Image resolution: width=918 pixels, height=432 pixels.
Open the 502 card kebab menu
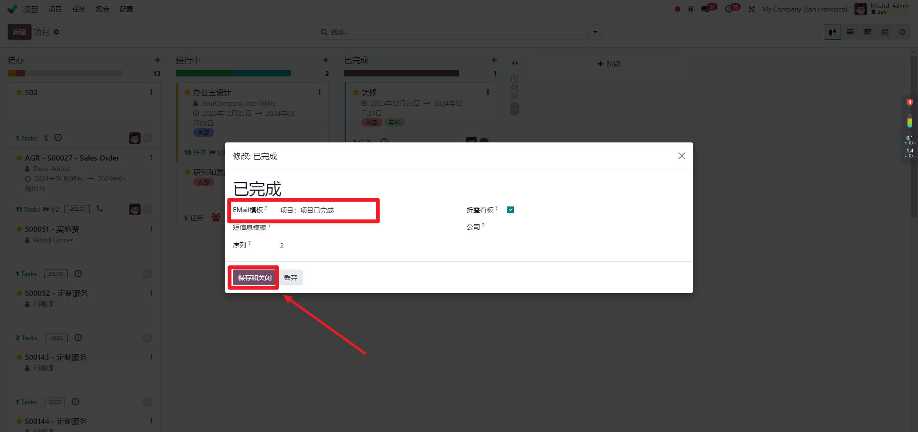(151, 92)
